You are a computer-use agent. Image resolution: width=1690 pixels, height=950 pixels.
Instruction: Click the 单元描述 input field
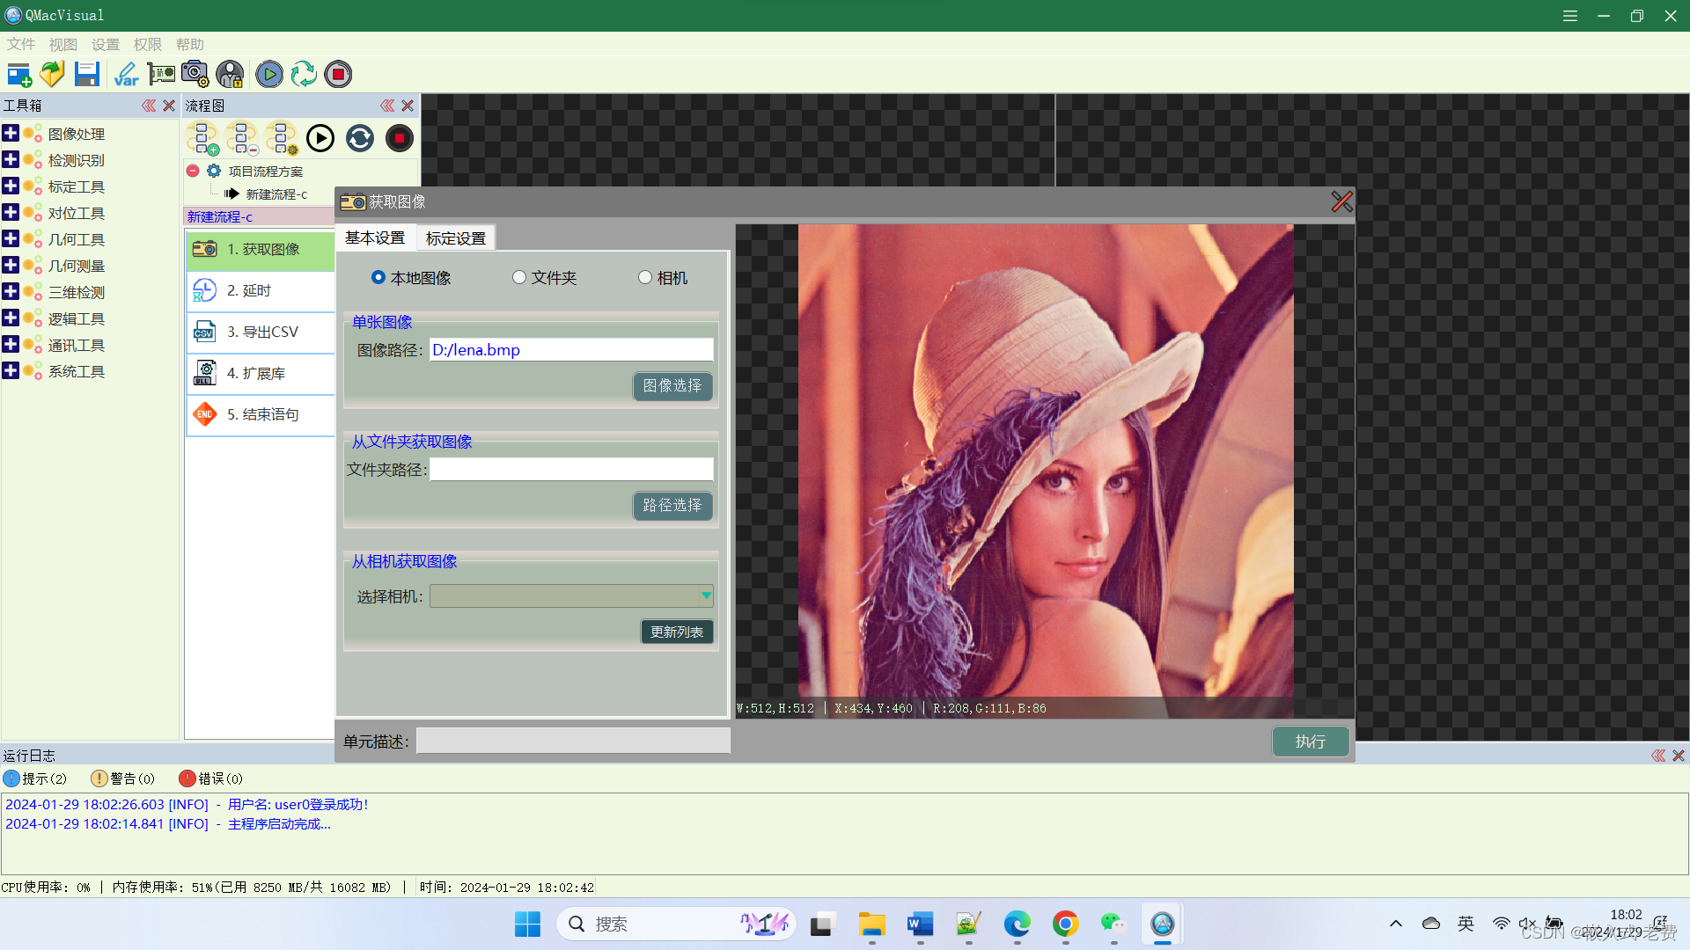tap(573, 741)
